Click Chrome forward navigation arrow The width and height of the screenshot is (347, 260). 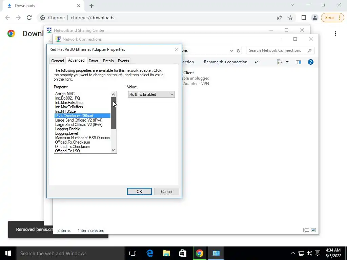(x=18, y=18)
